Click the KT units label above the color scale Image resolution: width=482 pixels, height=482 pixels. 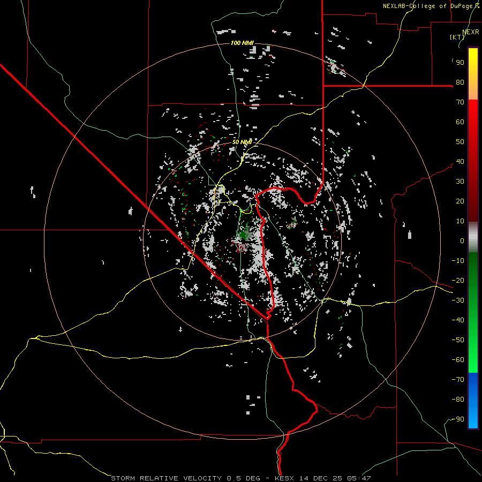pos(457,37)
